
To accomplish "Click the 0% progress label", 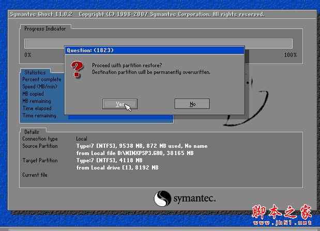I will pyautogui.click(x=28, y=55).
